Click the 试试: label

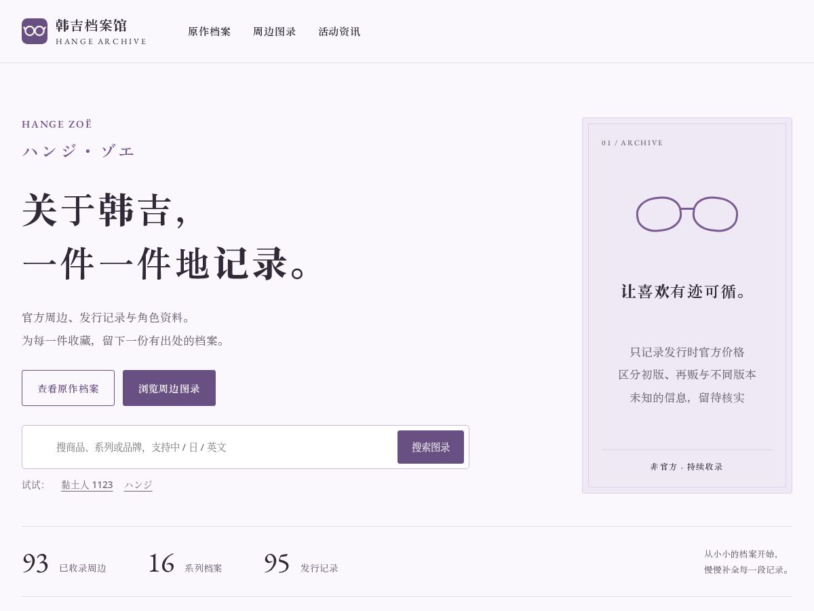(33, 485)
